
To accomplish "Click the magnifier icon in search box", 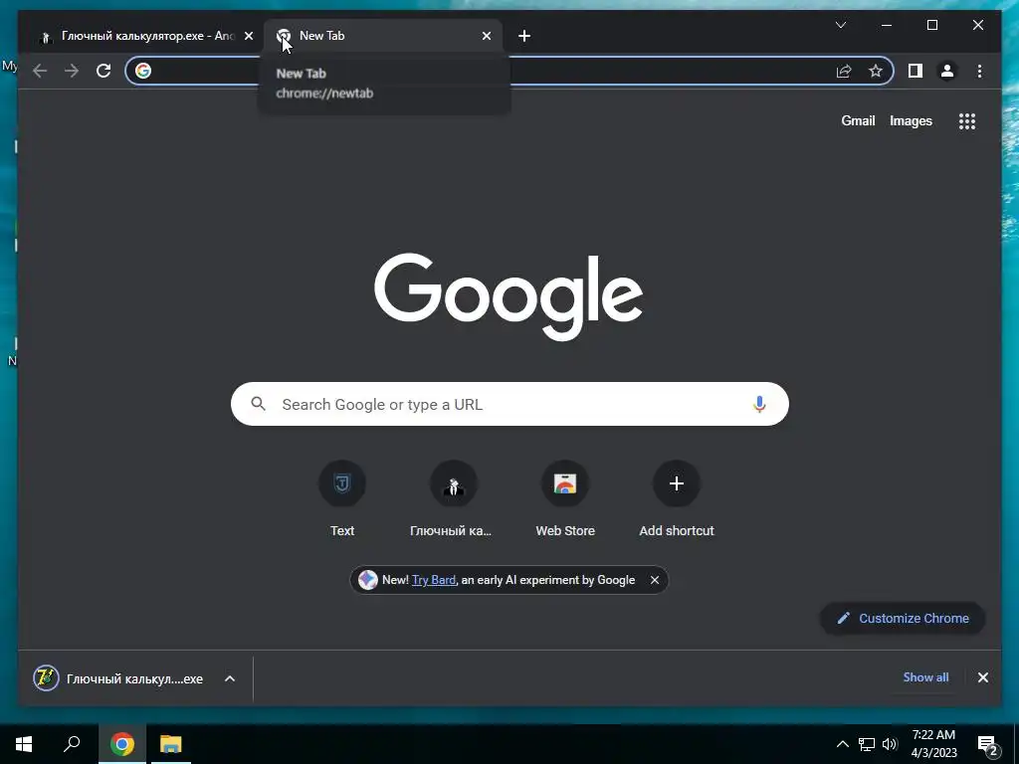I will coord(258,404).
